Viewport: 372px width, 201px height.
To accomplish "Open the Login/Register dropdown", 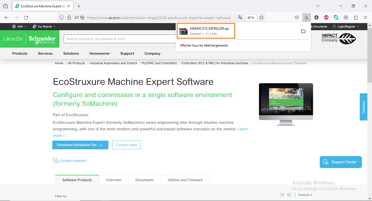I will pos(346,26).
